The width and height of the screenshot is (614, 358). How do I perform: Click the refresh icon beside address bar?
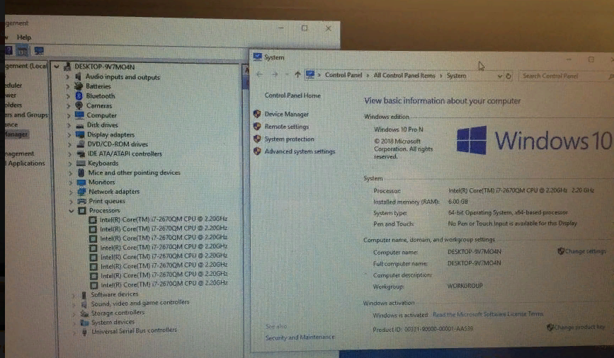click(508, 76)
